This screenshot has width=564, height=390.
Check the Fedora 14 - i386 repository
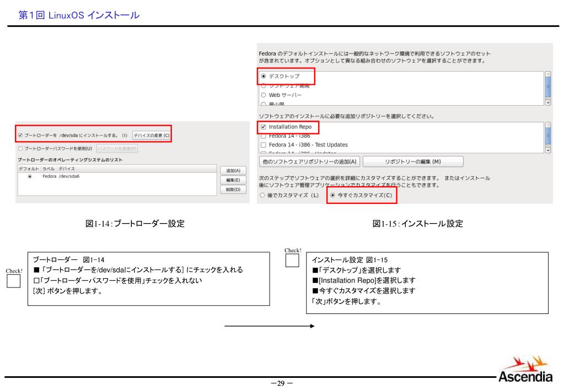tap(264, 136)
